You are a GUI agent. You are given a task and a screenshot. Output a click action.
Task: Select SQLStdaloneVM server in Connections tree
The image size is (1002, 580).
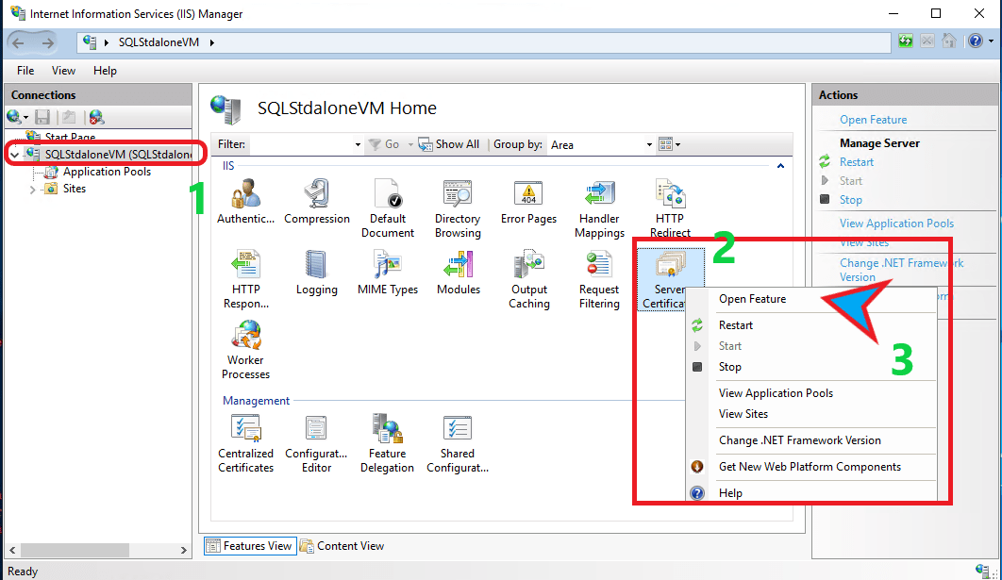coord(118,155)
